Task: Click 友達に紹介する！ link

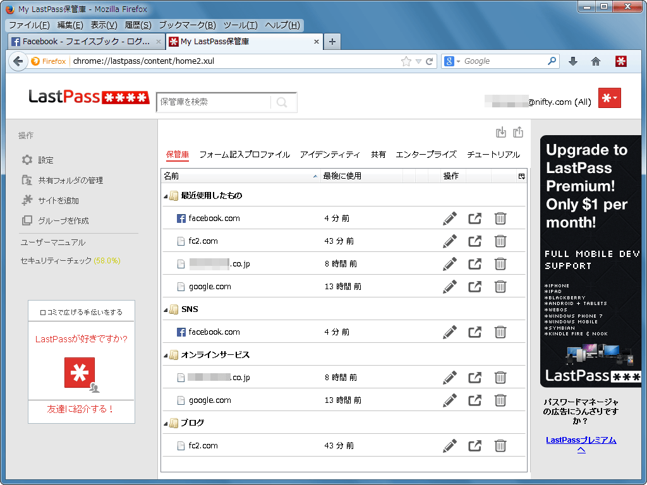Action: pyautogui.click(x=80, y=409)
